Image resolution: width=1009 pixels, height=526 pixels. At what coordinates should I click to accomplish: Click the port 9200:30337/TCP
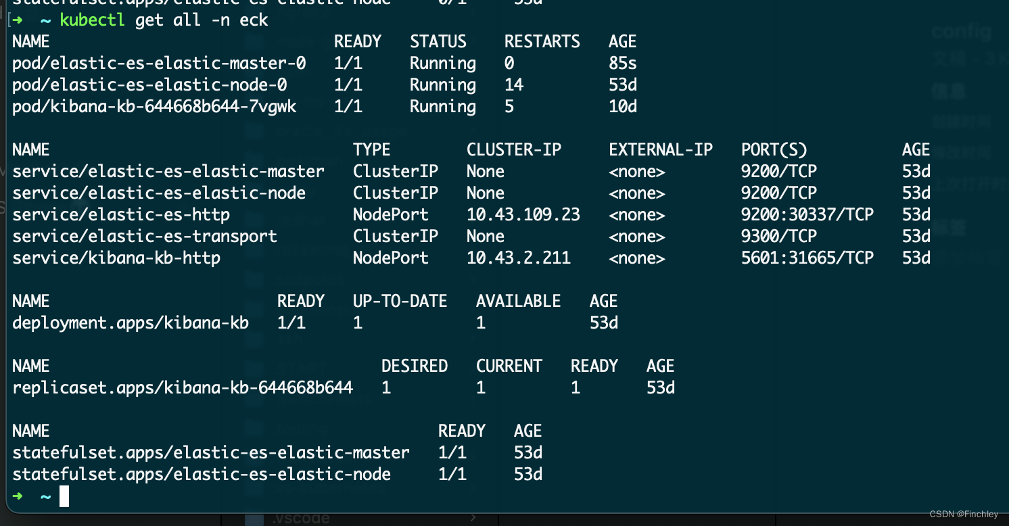[x=807, y=215]
